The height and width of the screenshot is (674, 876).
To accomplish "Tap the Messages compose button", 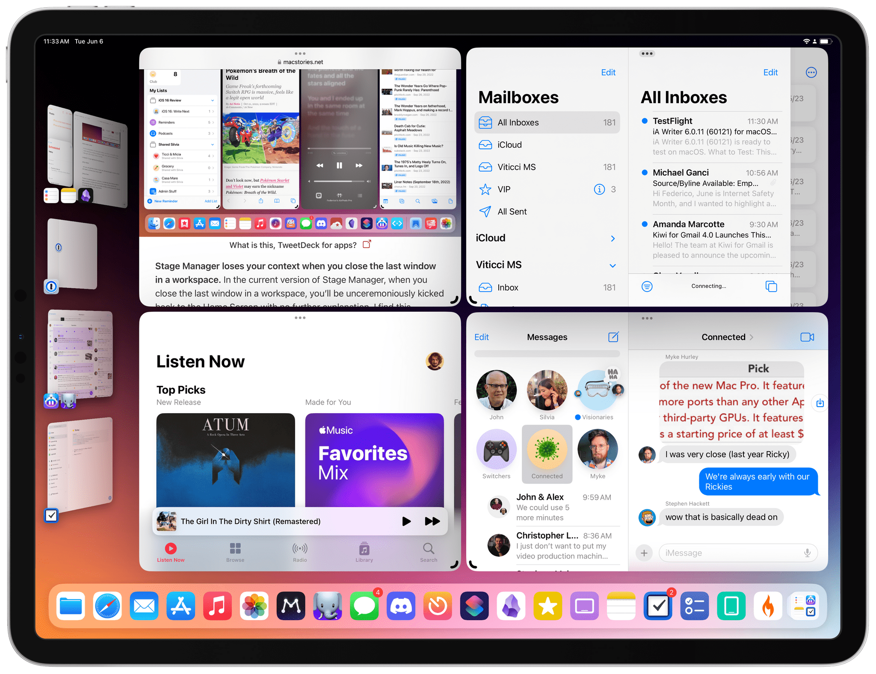I will click(x=613, y=337).
